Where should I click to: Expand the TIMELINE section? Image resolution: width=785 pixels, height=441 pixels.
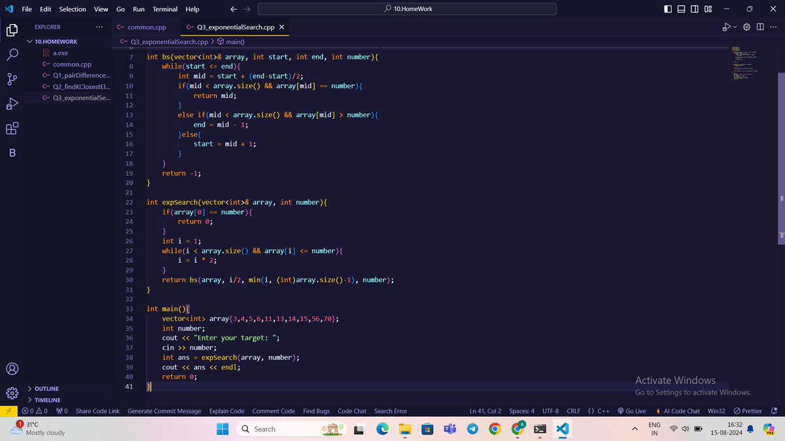(47, 400)
